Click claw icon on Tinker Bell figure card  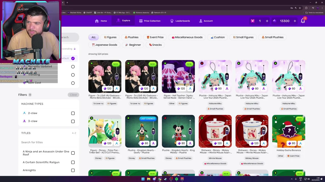click(117, 143)
